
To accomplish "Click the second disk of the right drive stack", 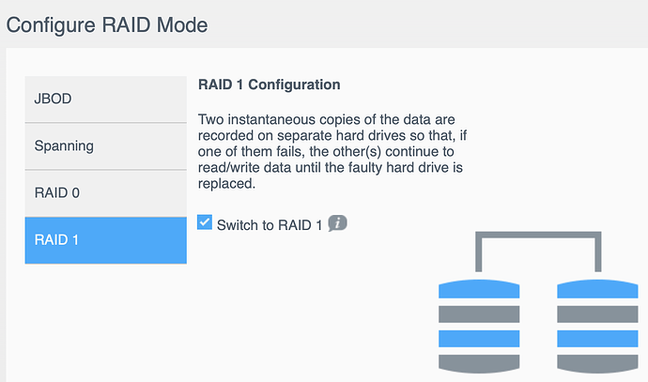I will 597,313.
